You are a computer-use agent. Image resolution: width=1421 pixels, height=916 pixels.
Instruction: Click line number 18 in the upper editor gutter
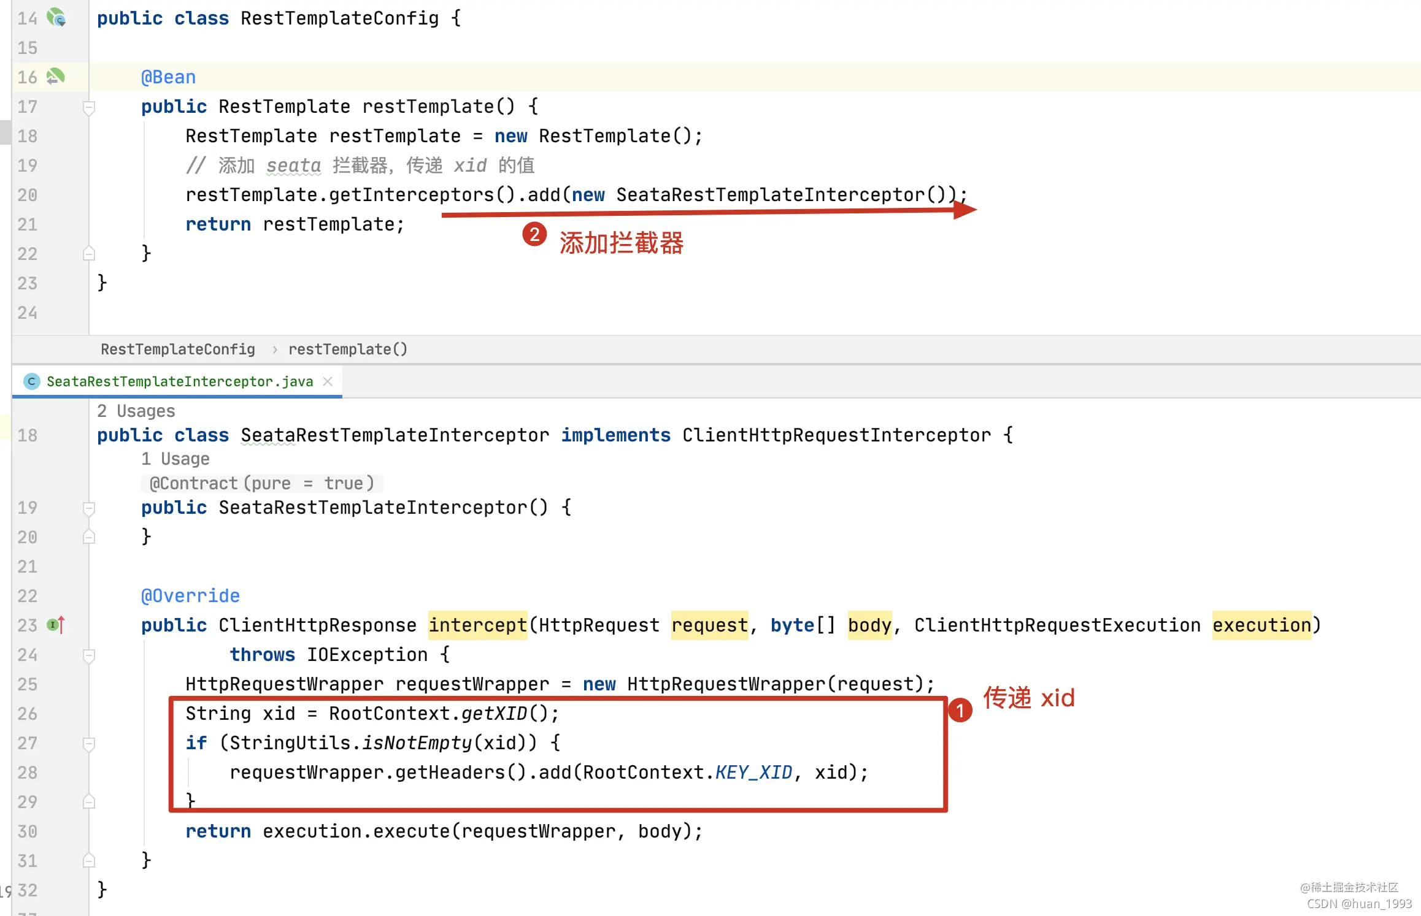[x=28, y=136]
